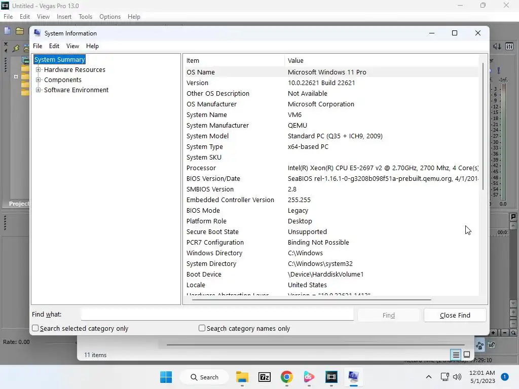Enable Search selected category only
The image size is (519, 389).
click(x=35, y=328)
